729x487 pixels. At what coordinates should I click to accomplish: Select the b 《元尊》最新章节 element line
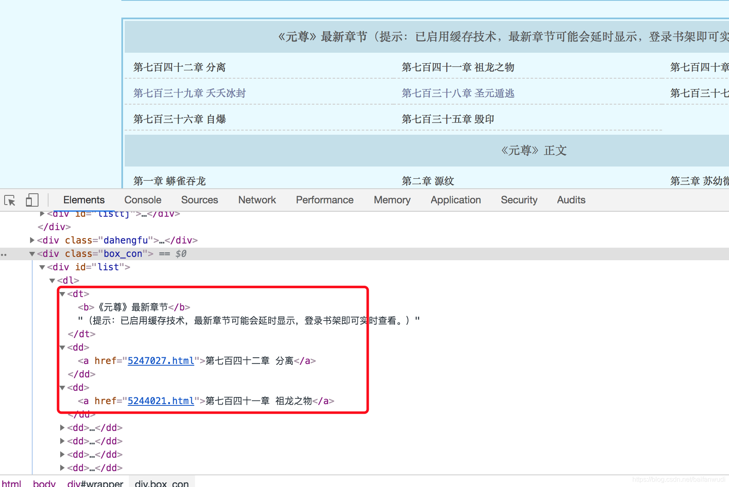[134, 307]
